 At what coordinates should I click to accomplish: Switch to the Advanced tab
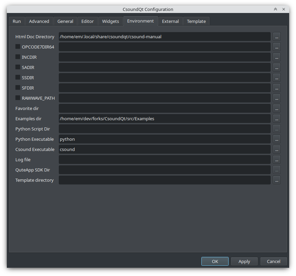point(39,21)
